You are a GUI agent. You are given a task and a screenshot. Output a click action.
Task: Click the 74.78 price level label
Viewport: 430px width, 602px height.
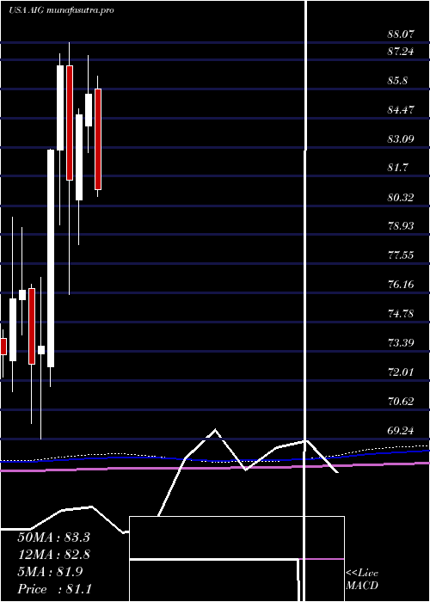(401, 314)
